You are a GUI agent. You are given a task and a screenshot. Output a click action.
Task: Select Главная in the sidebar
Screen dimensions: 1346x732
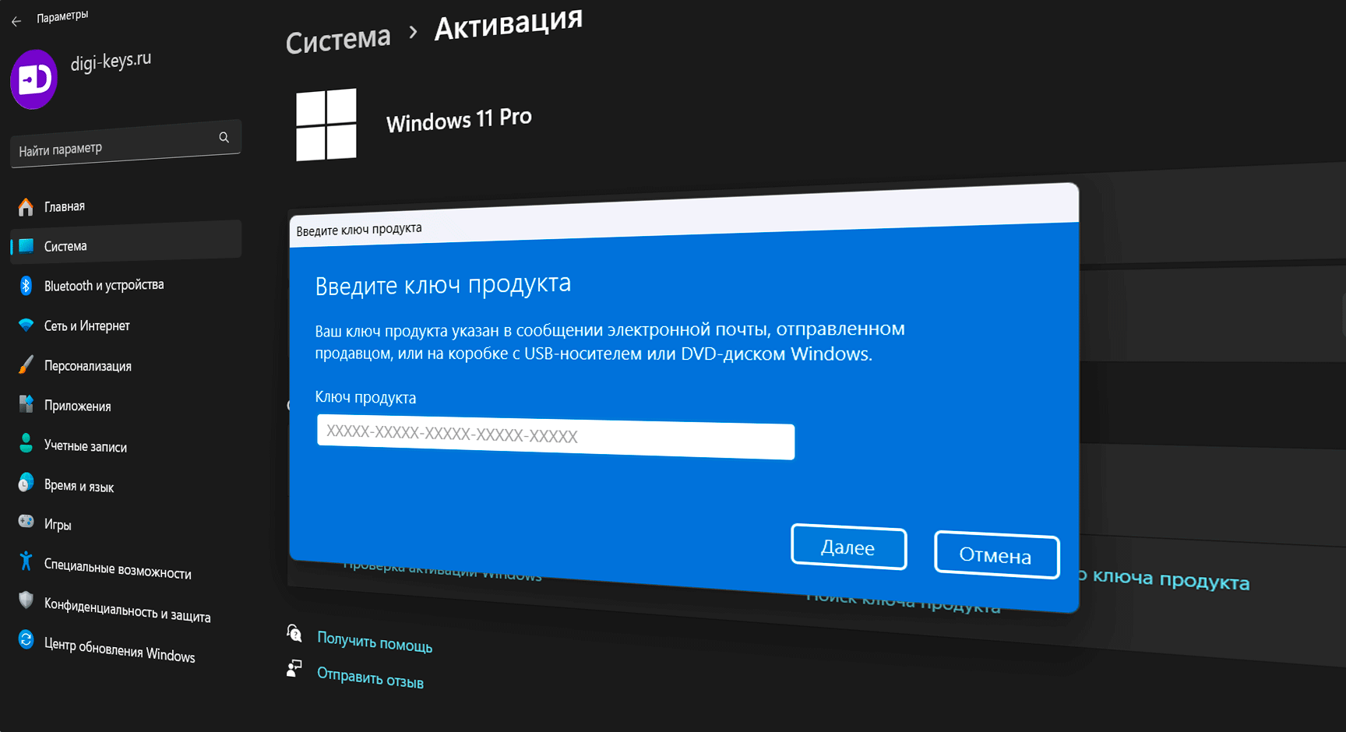pos(65,206)
